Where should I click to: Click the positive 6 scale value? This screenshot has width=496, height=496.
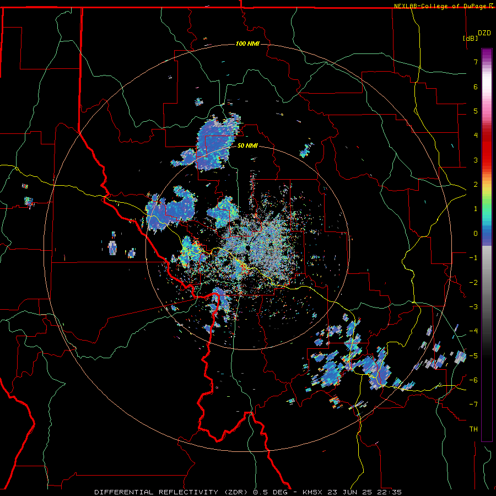(x=476, y=87)
